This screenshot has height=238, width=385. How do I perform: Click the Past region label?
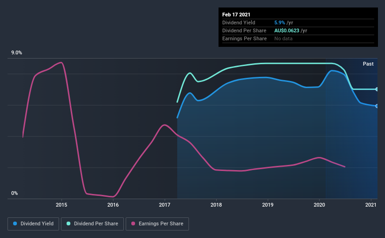click(x=368, y=64)
